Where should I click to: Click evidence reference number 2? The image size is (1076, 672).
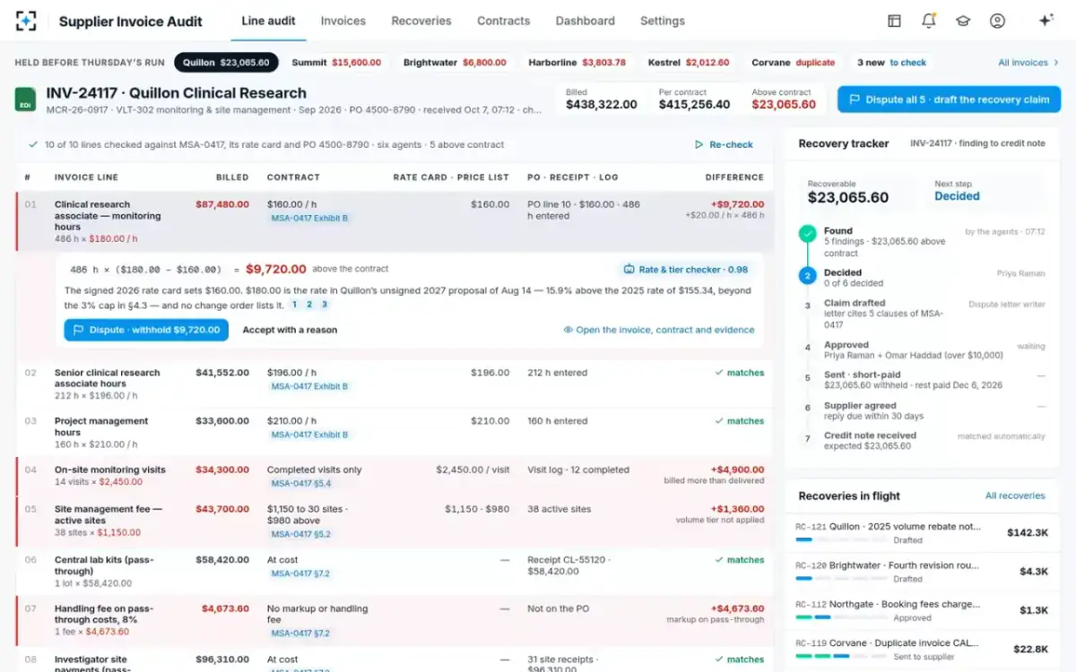pos(309,305)
